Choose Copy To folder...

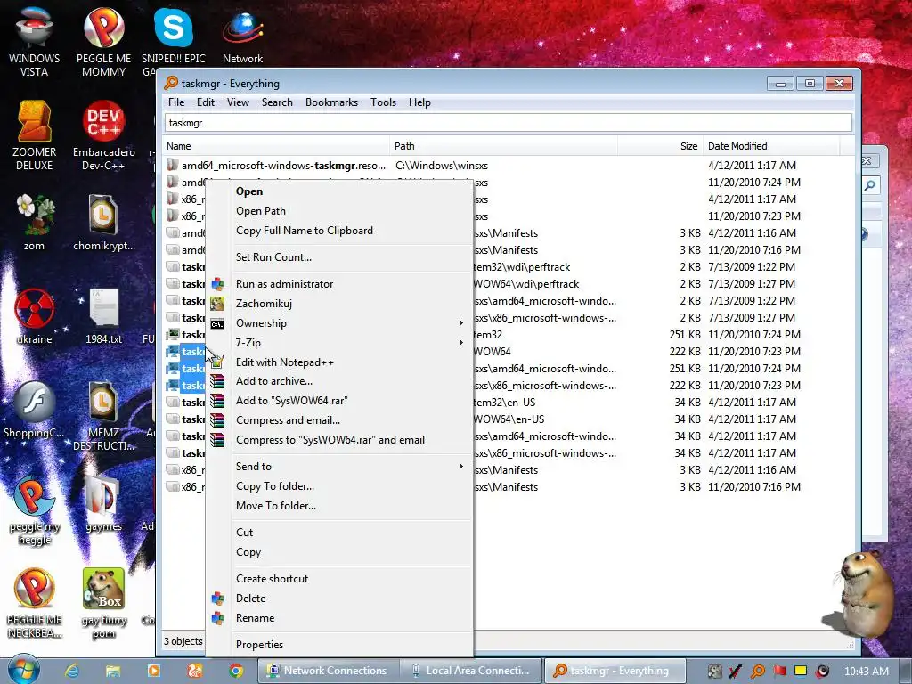coord(339,486)
